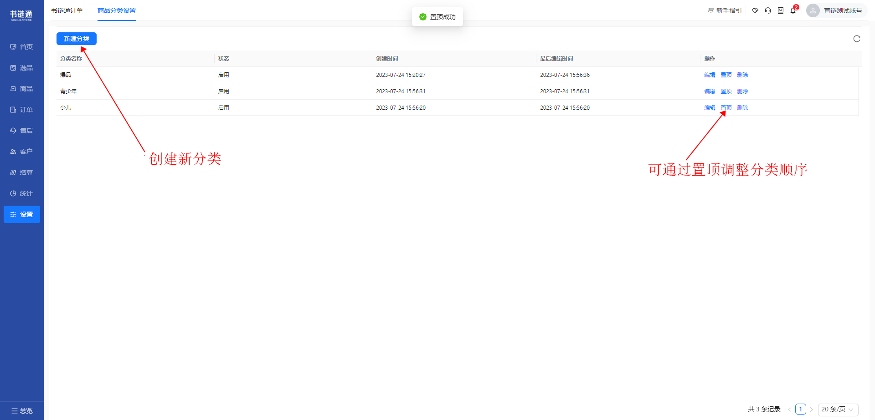The height and width of the screenshot is (420, 875).
Task: Click 启用 status in 爆品 row
Action: click(223, 75)
